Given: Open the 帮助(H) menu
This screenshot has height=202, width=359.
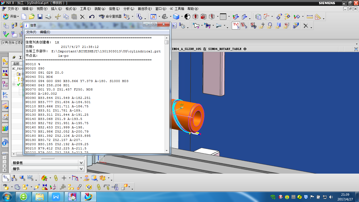Looking at the screenshot, I should [x=193, y=9].
